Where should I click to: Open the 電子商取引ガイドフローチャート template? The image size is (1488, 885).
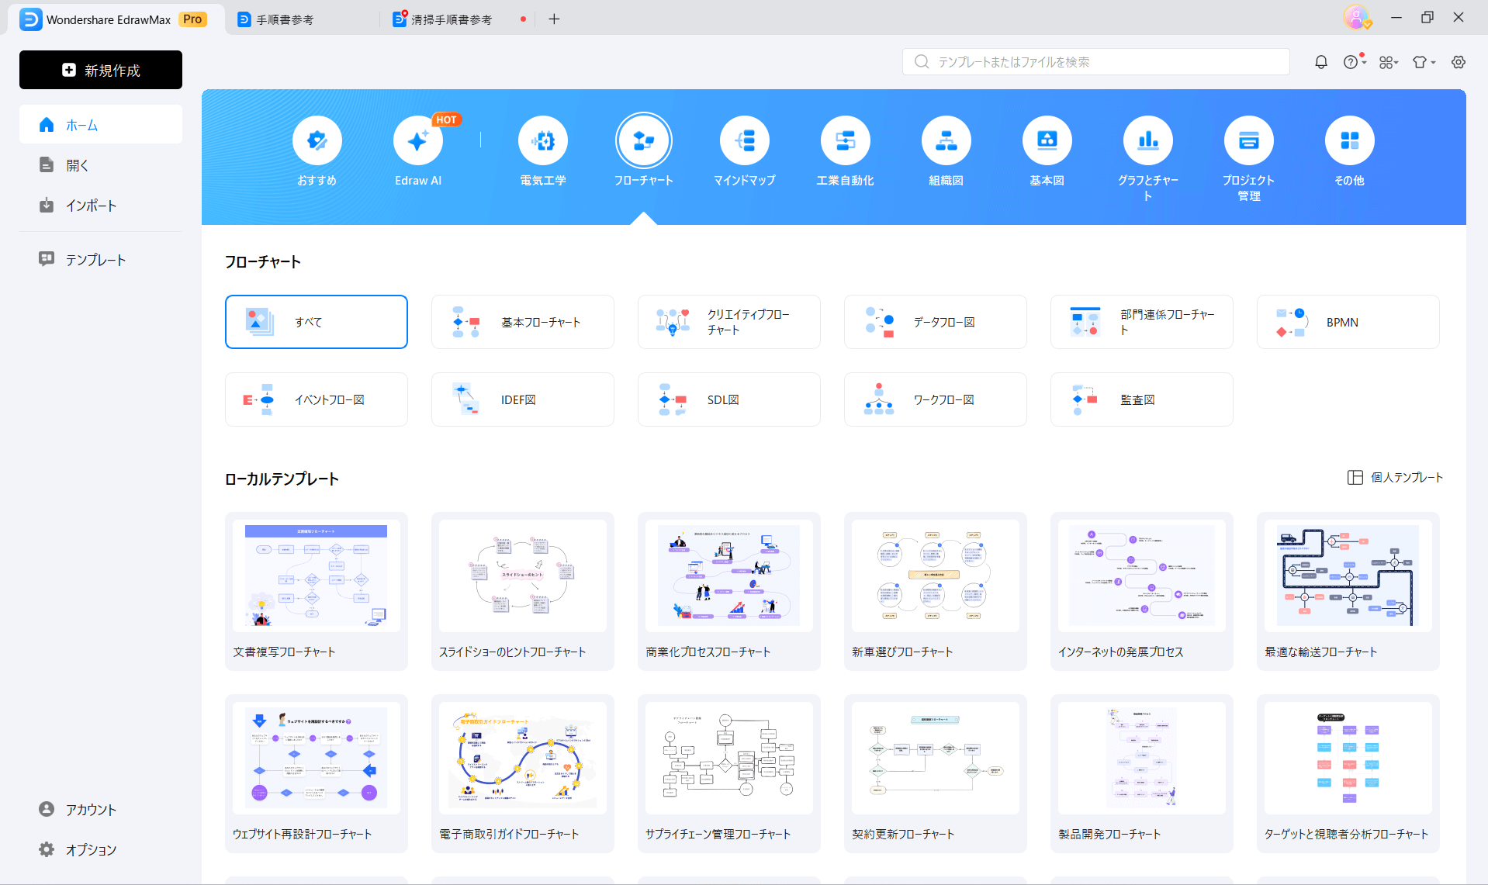523,773
